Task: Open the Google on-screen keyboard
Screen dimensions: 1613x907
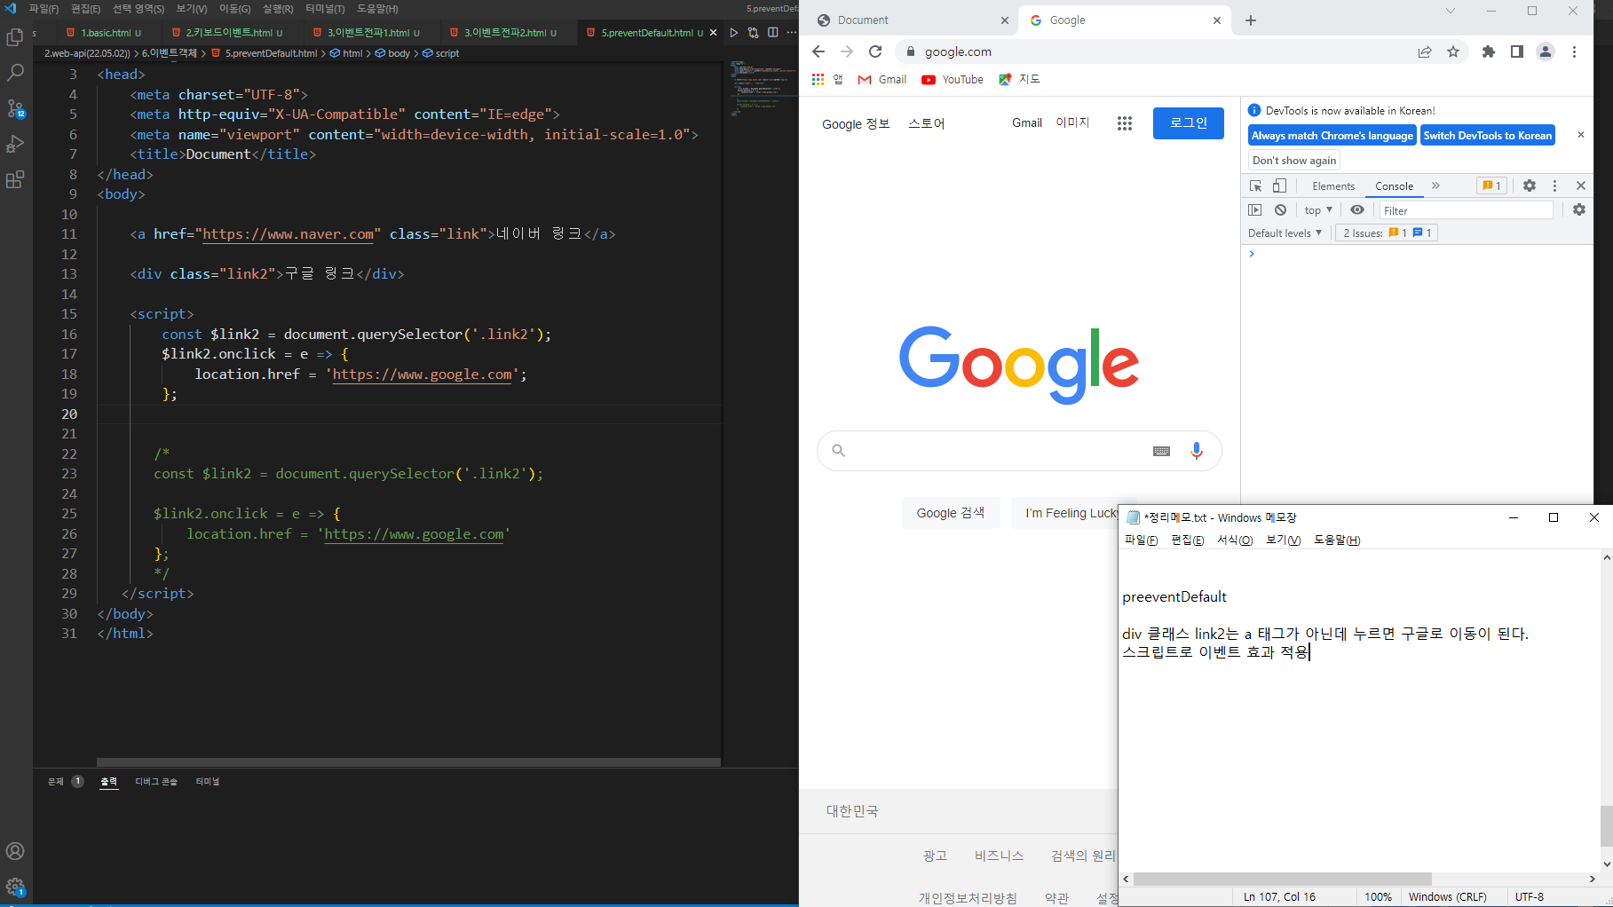Action: click(x=1161, y=451)
